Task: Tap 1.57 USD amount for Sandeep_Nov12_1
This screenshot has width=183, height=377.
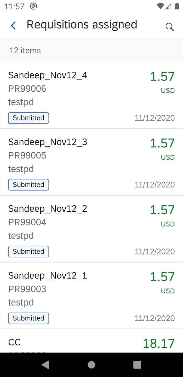Action: tap(162, 277)
